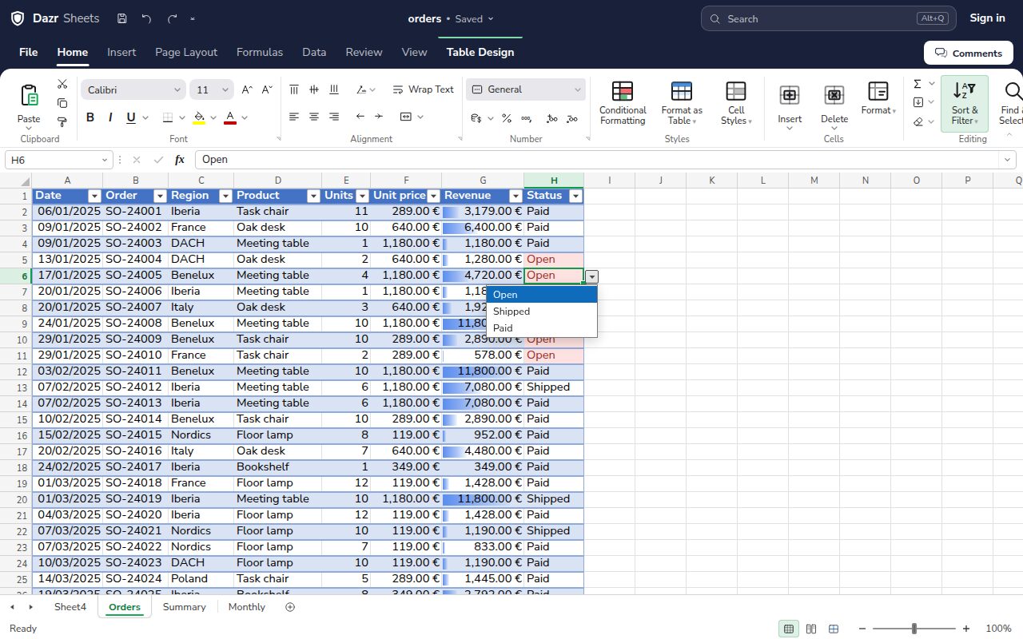The image size is (1023, 639).
Task: Click the Format as Table button
Action: pyautogui.click(x=682, y=104)
